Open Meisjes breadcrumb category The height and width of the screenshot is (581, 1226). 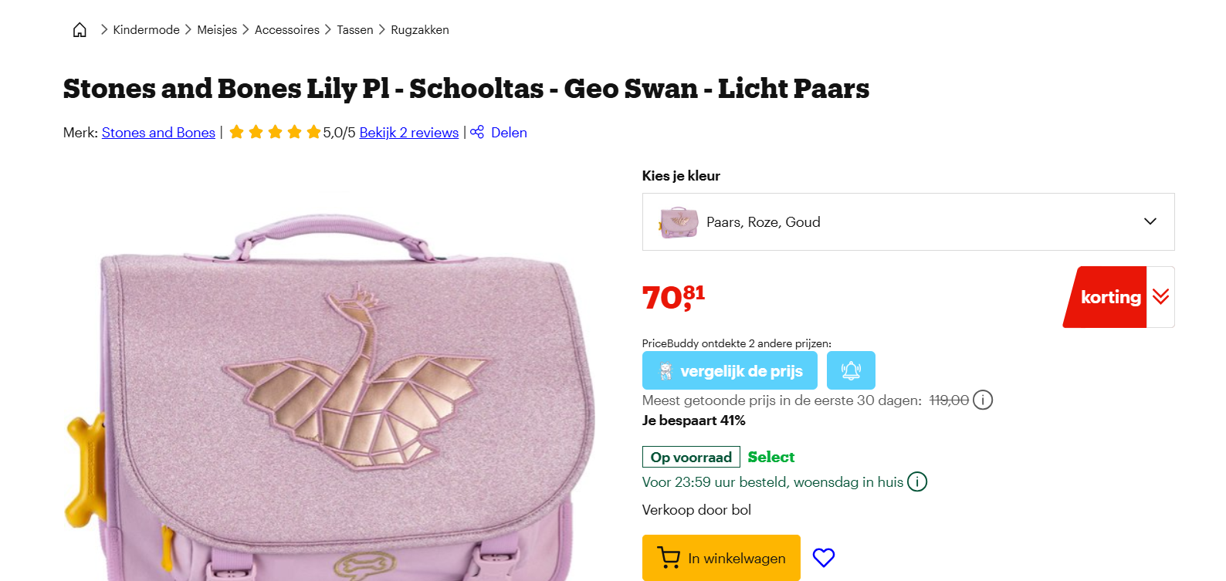click(217, 30)
